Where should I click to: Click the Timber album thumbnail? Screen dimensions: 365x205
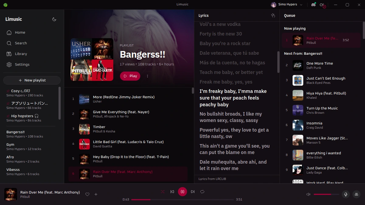(84, 129)
